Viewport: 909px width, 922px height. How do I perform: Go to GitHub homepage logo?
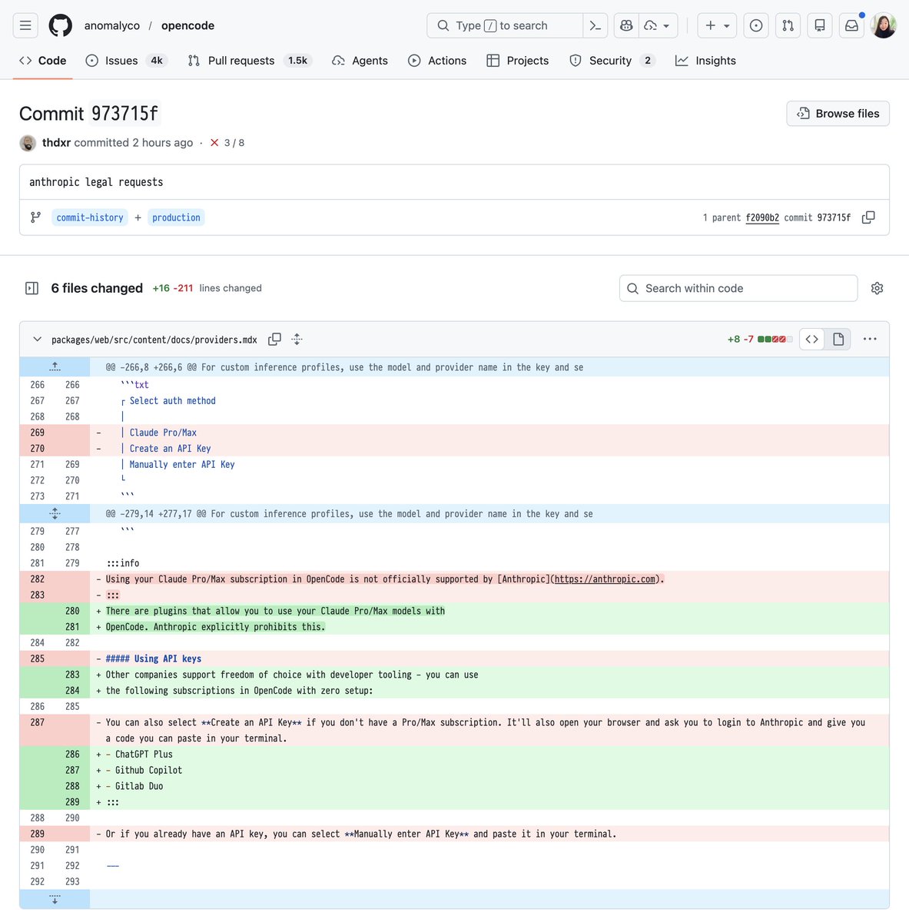pyautogui.click(x=61, y=25)
